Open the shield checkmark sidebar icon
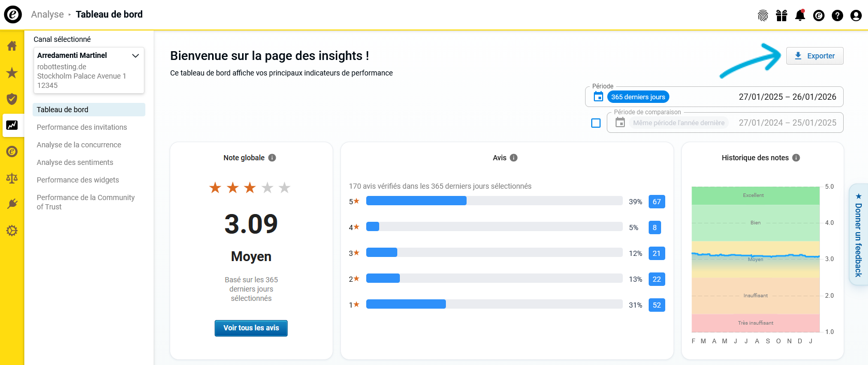Viewport: 868px width, 365px height. [x=12, y=99]
